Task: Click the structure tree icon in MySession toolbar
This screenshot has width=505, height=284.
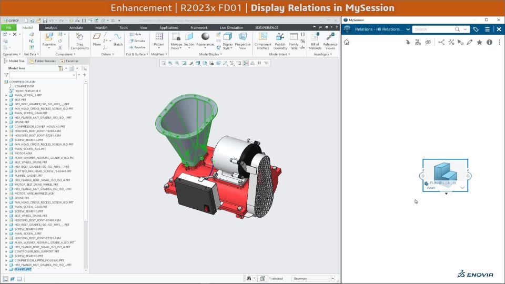Action: coord(418,42)
